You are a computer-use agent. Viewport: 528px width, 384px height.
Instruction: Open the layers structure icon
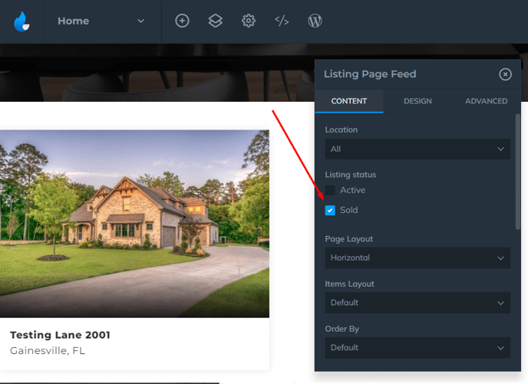pyautogui.click(x=215, y=21)
